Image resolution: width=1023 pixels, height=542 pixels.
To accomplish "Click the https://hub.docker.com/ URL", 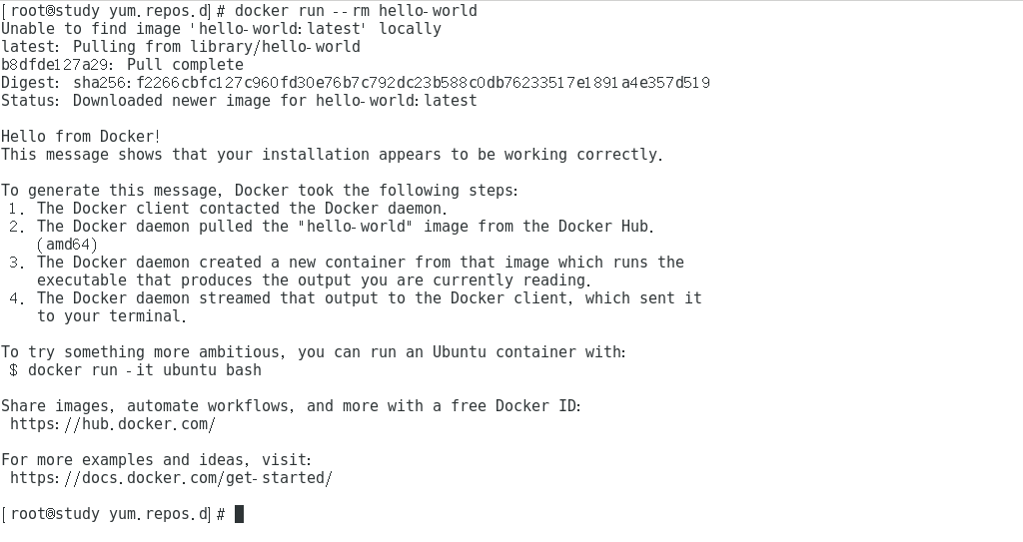I will (113, 424).
